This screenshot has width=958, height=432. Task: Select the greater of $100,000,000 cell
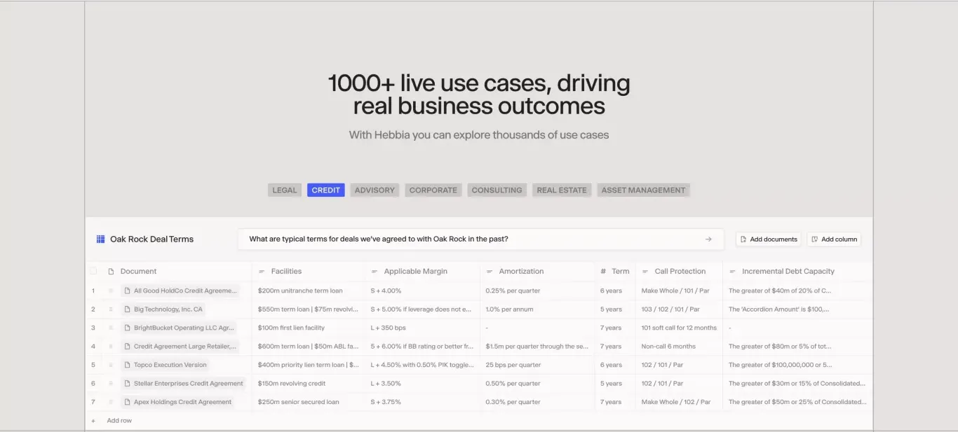pyautogui.click(x=798, y=365)
